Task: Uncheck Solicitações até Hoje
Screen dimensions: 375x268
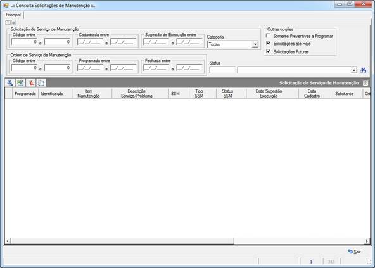Action: pyautogui.click(x=268, y=43)
